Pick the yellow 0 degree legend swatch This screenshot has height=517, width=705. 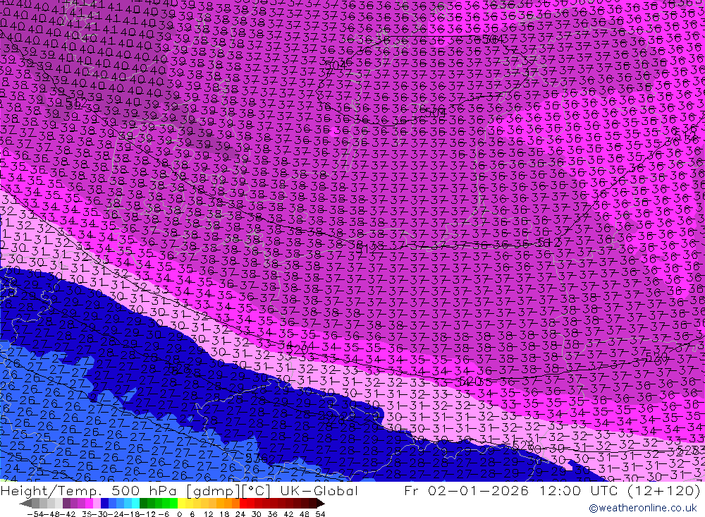[181, 504]
